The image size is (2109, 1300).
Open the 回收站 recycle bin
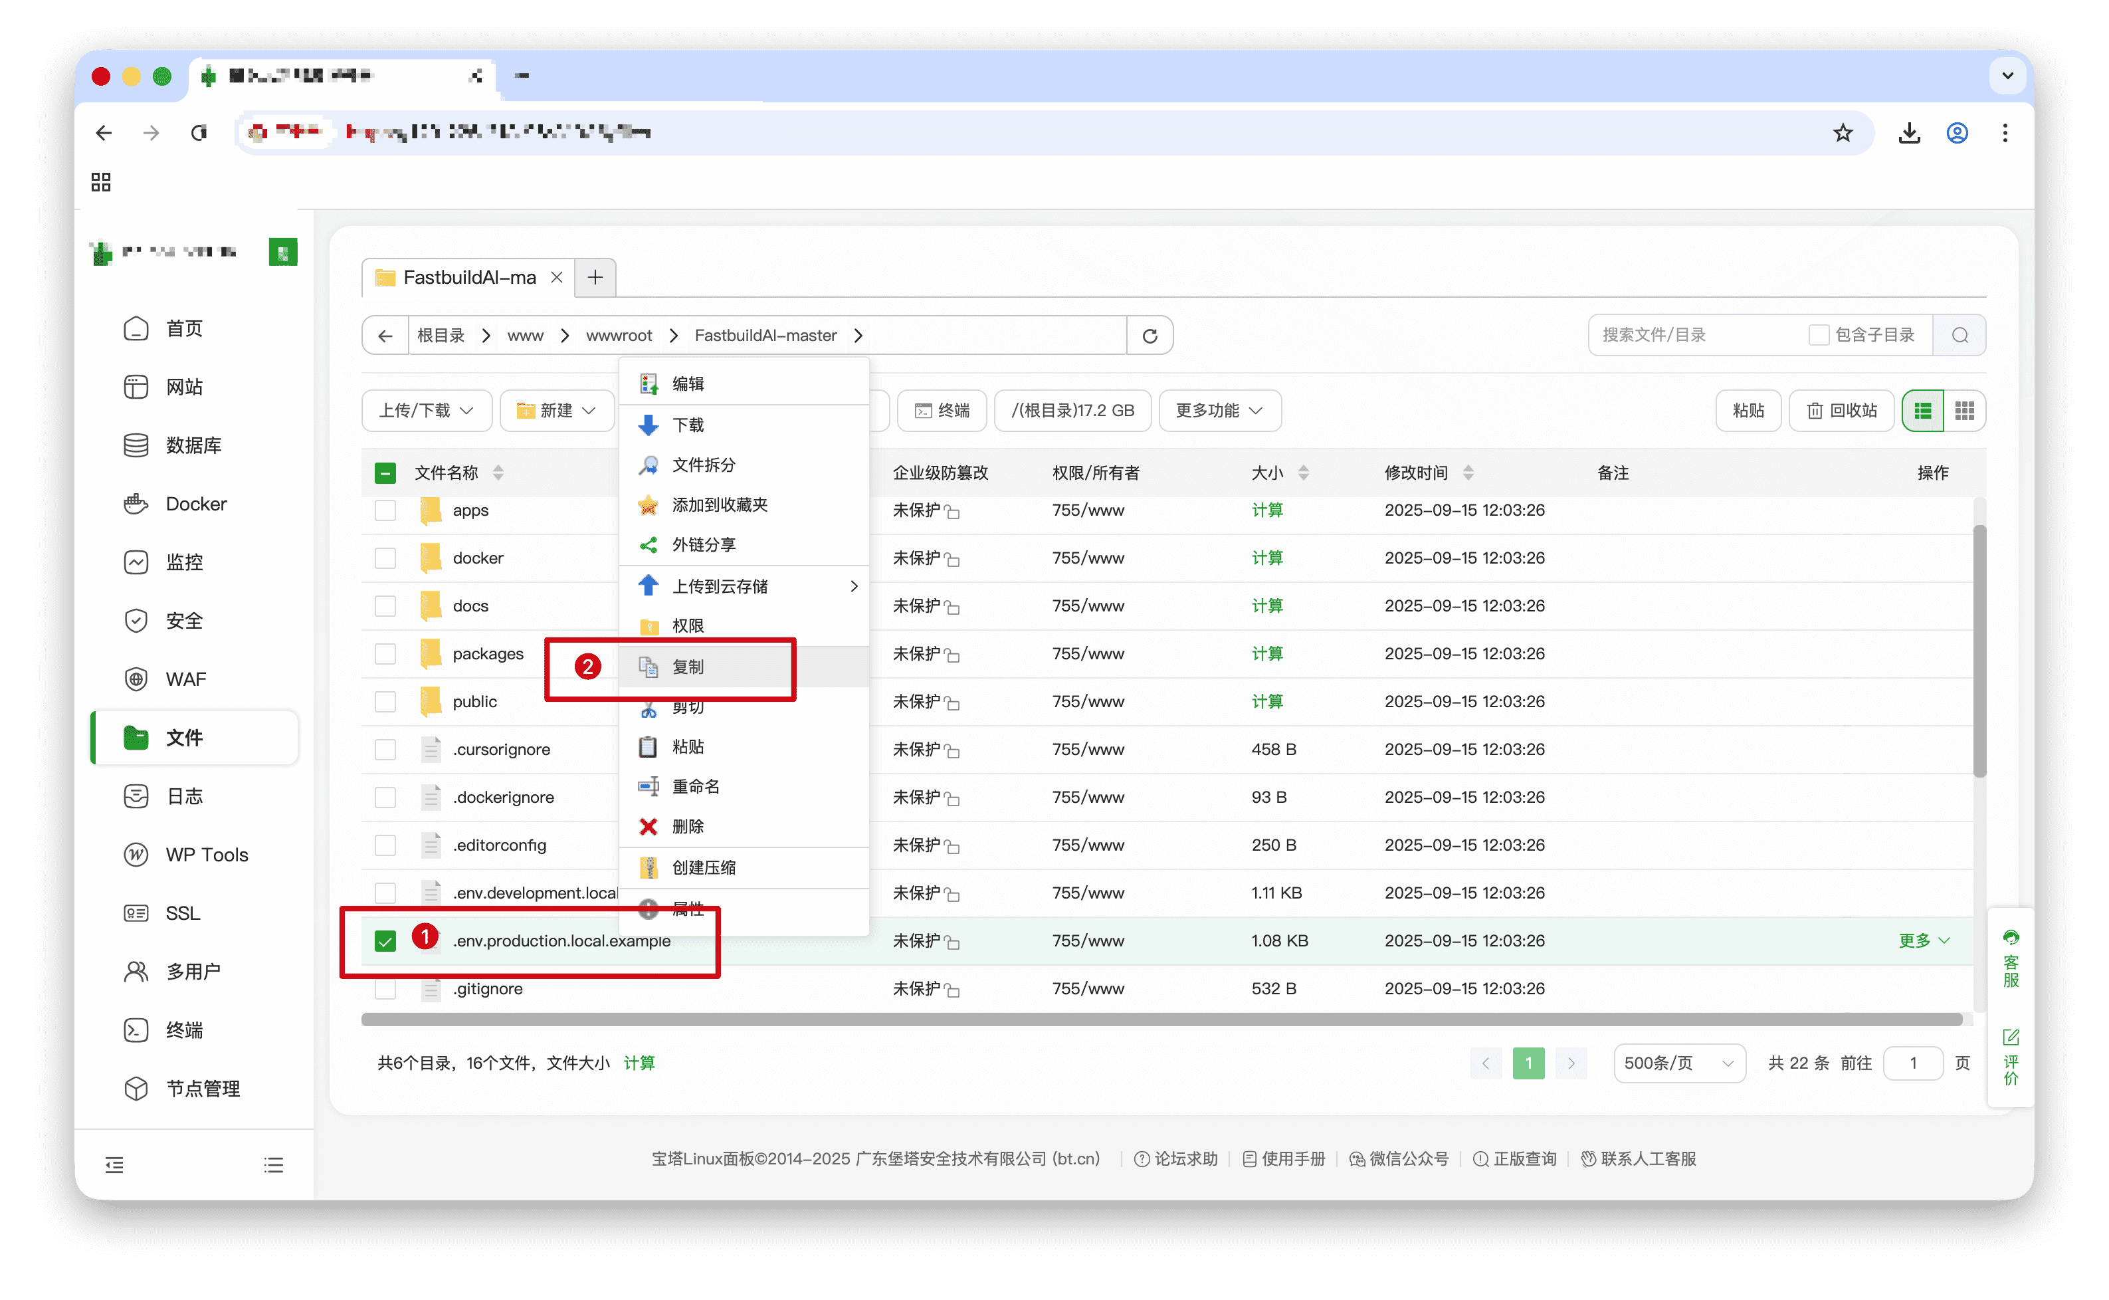click(x=1840, y=410)
